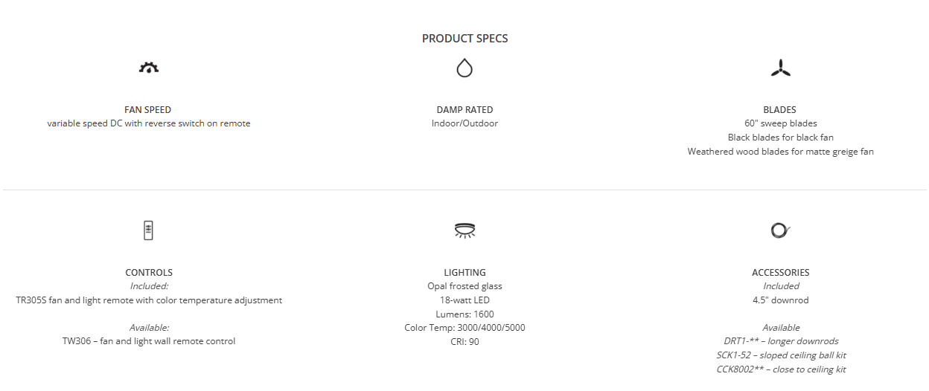Image resolution: width=929 pixels, height=391 pixels.
Task: Click the TR305S fan and light remote text
Action: [149, 300]
